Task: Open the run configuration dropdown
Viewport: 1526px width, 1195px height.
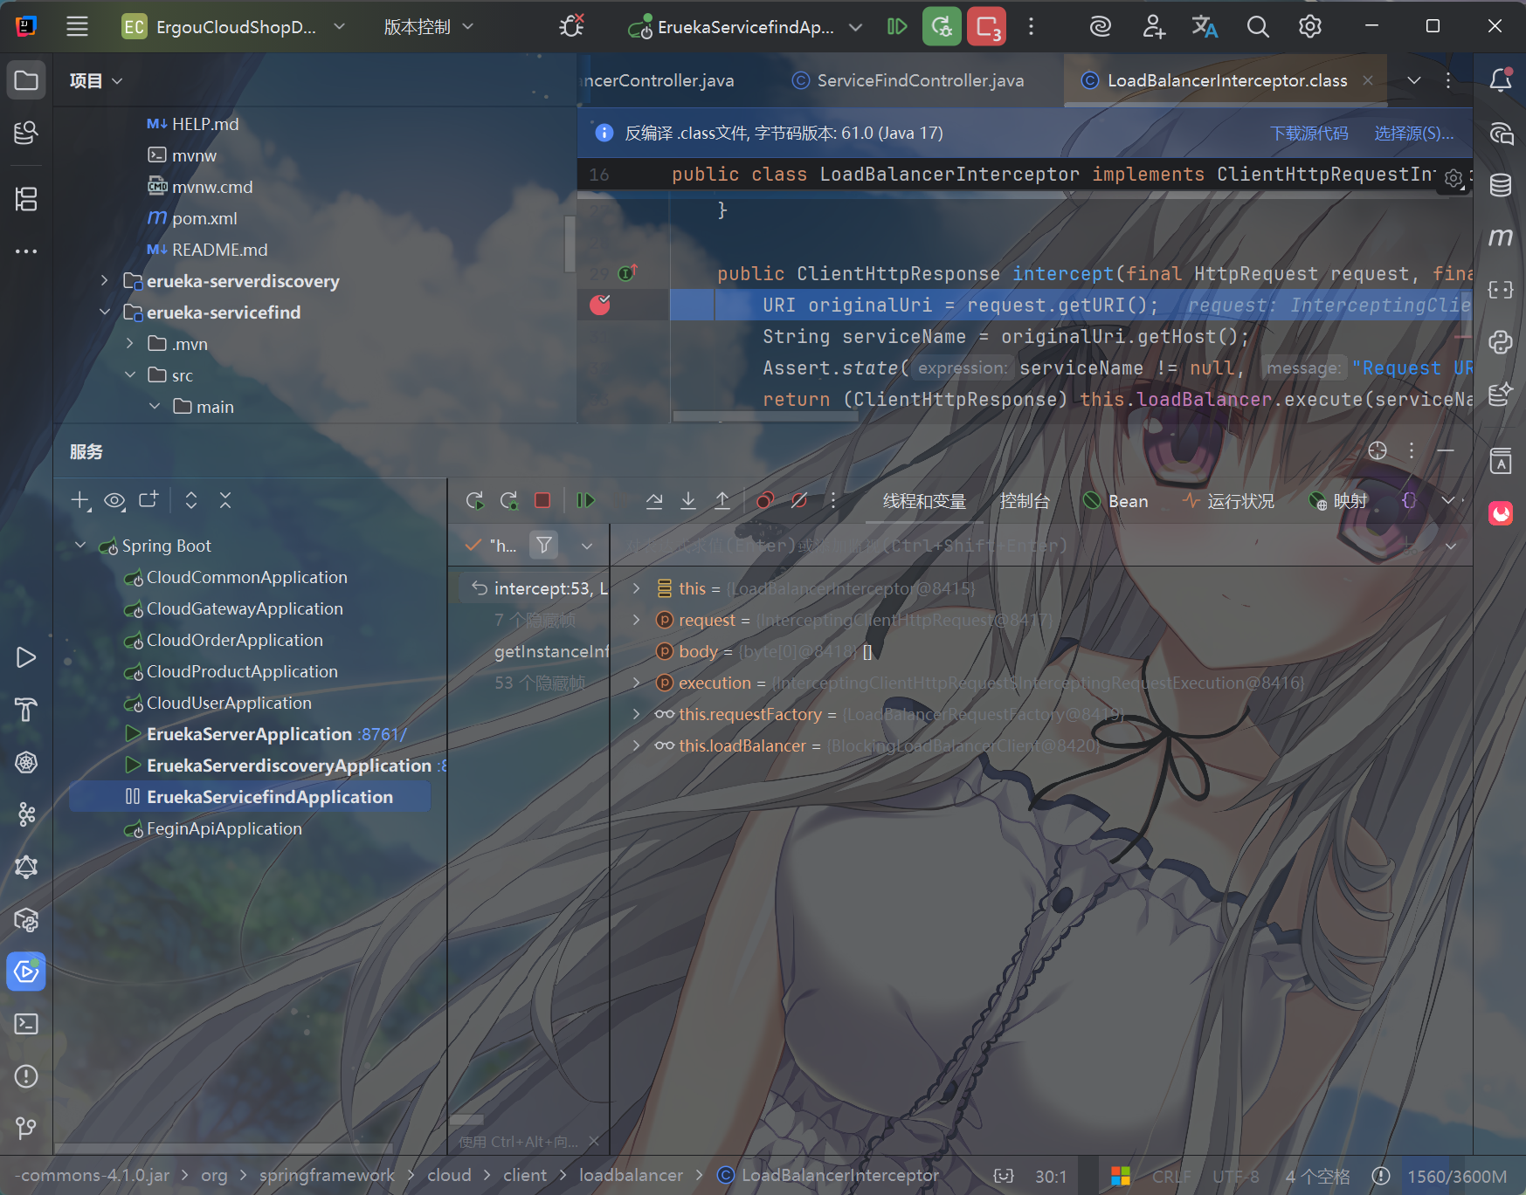Action: coord(745,26)
